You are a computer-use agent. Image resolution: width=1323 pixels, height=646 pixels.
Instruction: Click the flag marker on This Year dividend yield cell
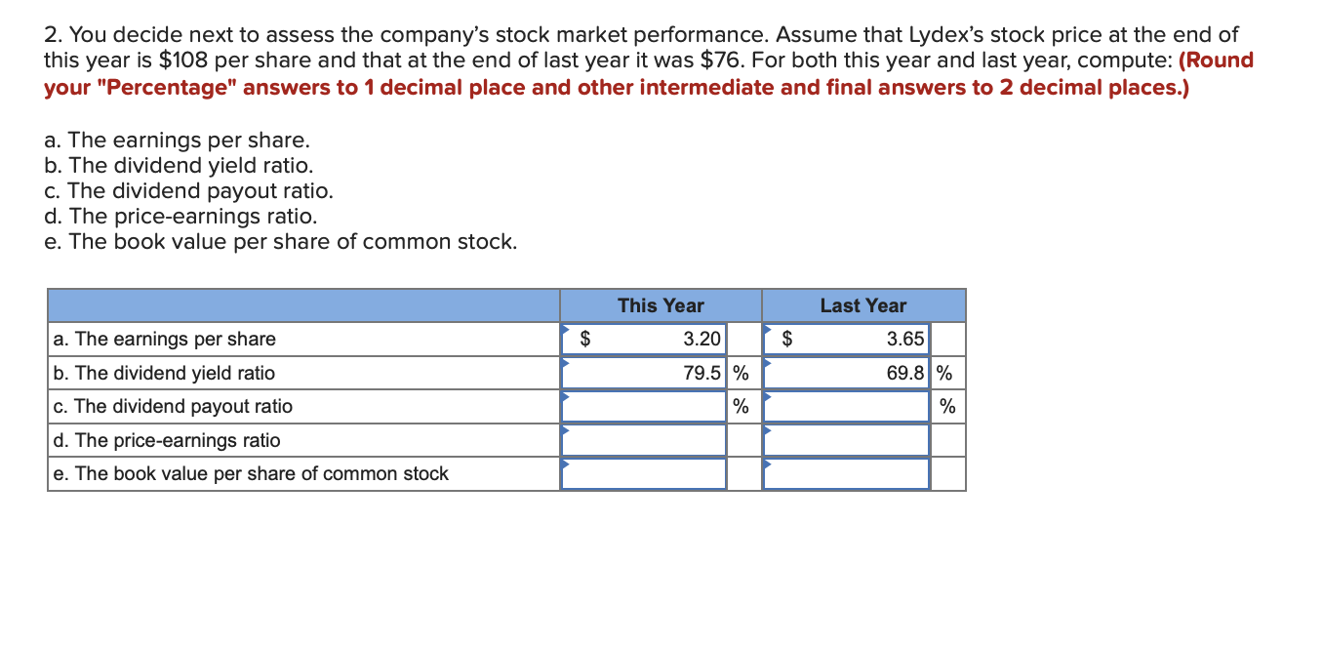(565, 365)
